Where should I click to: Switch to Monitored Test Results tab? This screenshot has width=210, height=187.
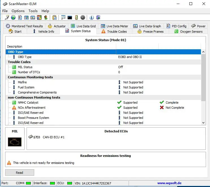point(25,26)
